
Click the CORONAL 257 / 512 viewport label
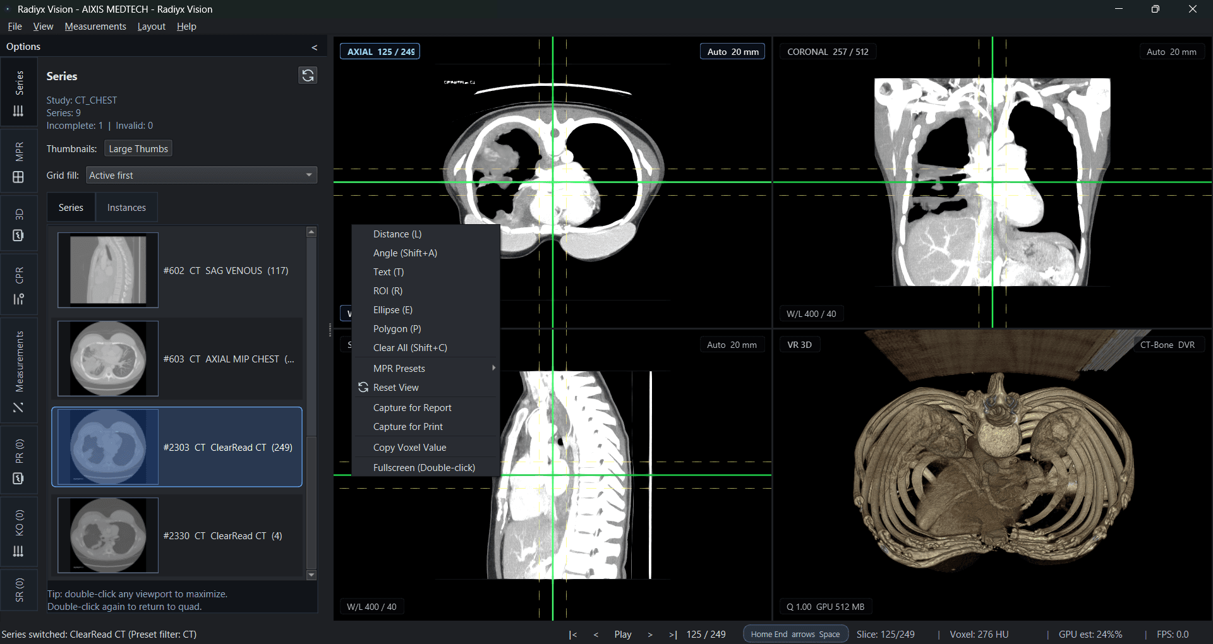828,52
